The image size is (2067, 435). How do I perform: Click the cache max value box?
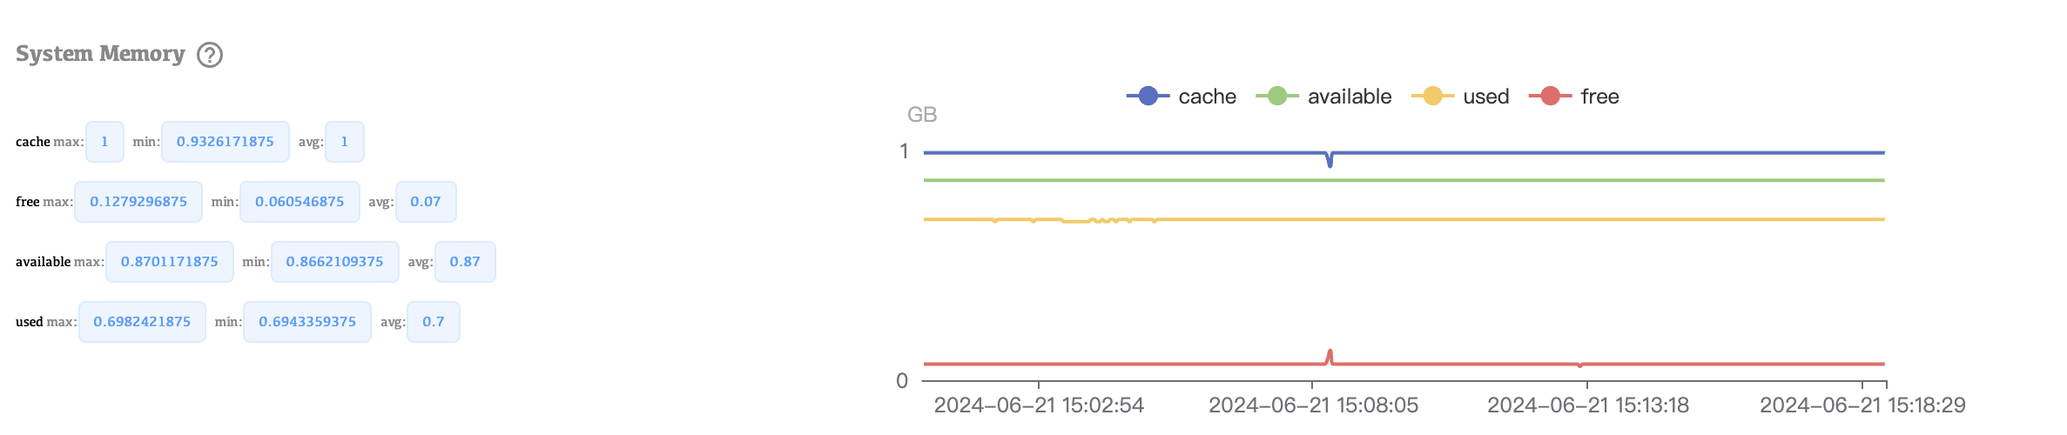coord(104,142)
